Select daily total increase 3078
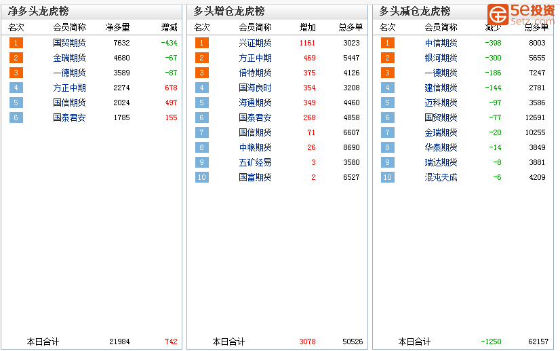 coord(307,341)
